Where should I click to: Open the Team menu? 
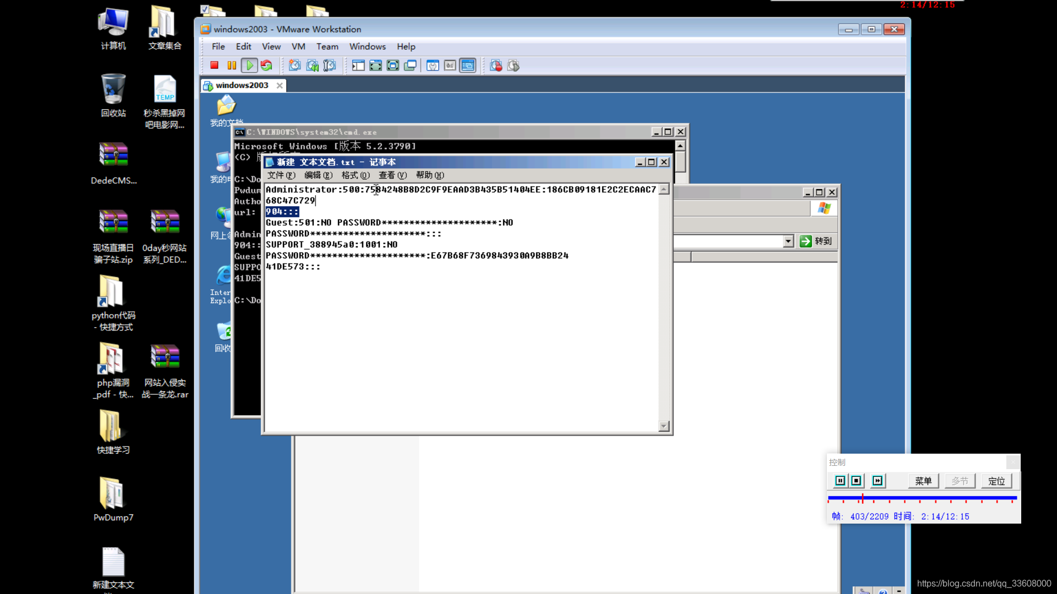pos(327,47)
